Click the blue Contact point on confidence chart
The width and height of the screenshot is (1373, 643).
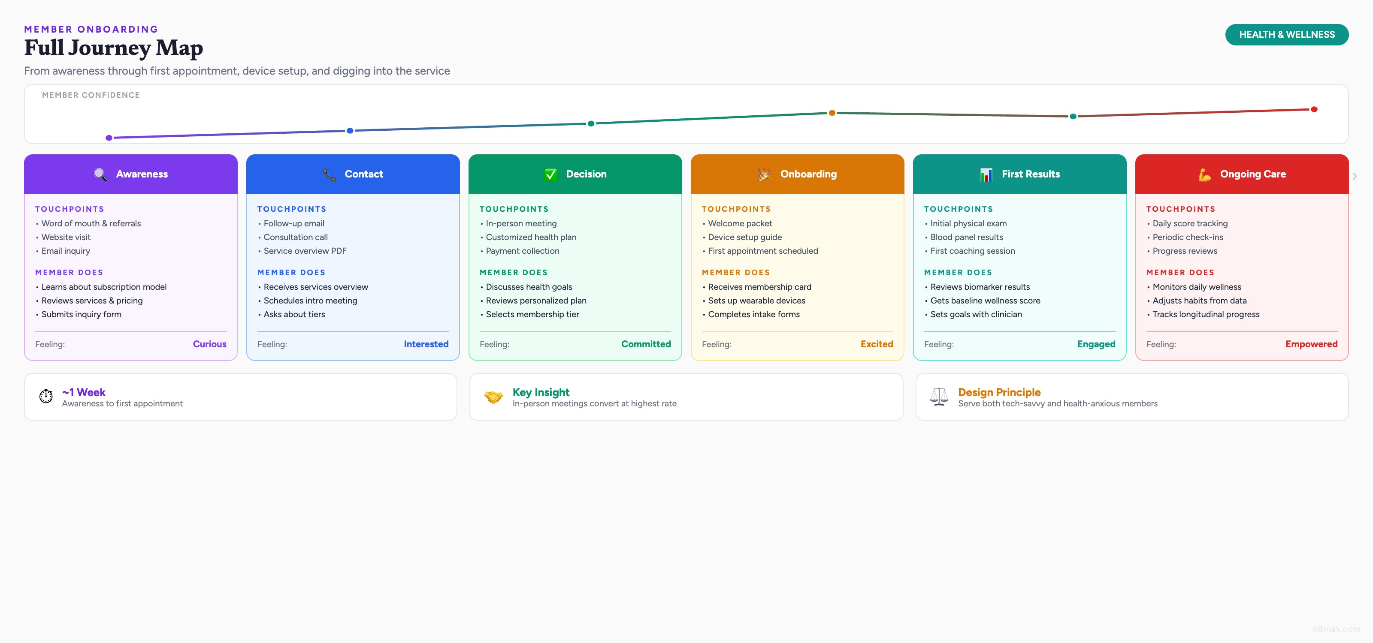click(350, 130)
